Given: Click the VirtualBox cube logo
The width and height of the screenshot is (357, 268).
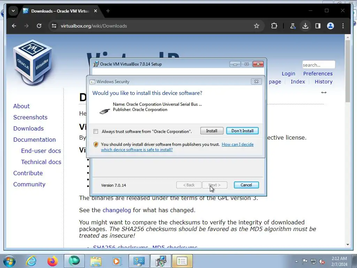Looking at the screenshot, I should 33,62.
